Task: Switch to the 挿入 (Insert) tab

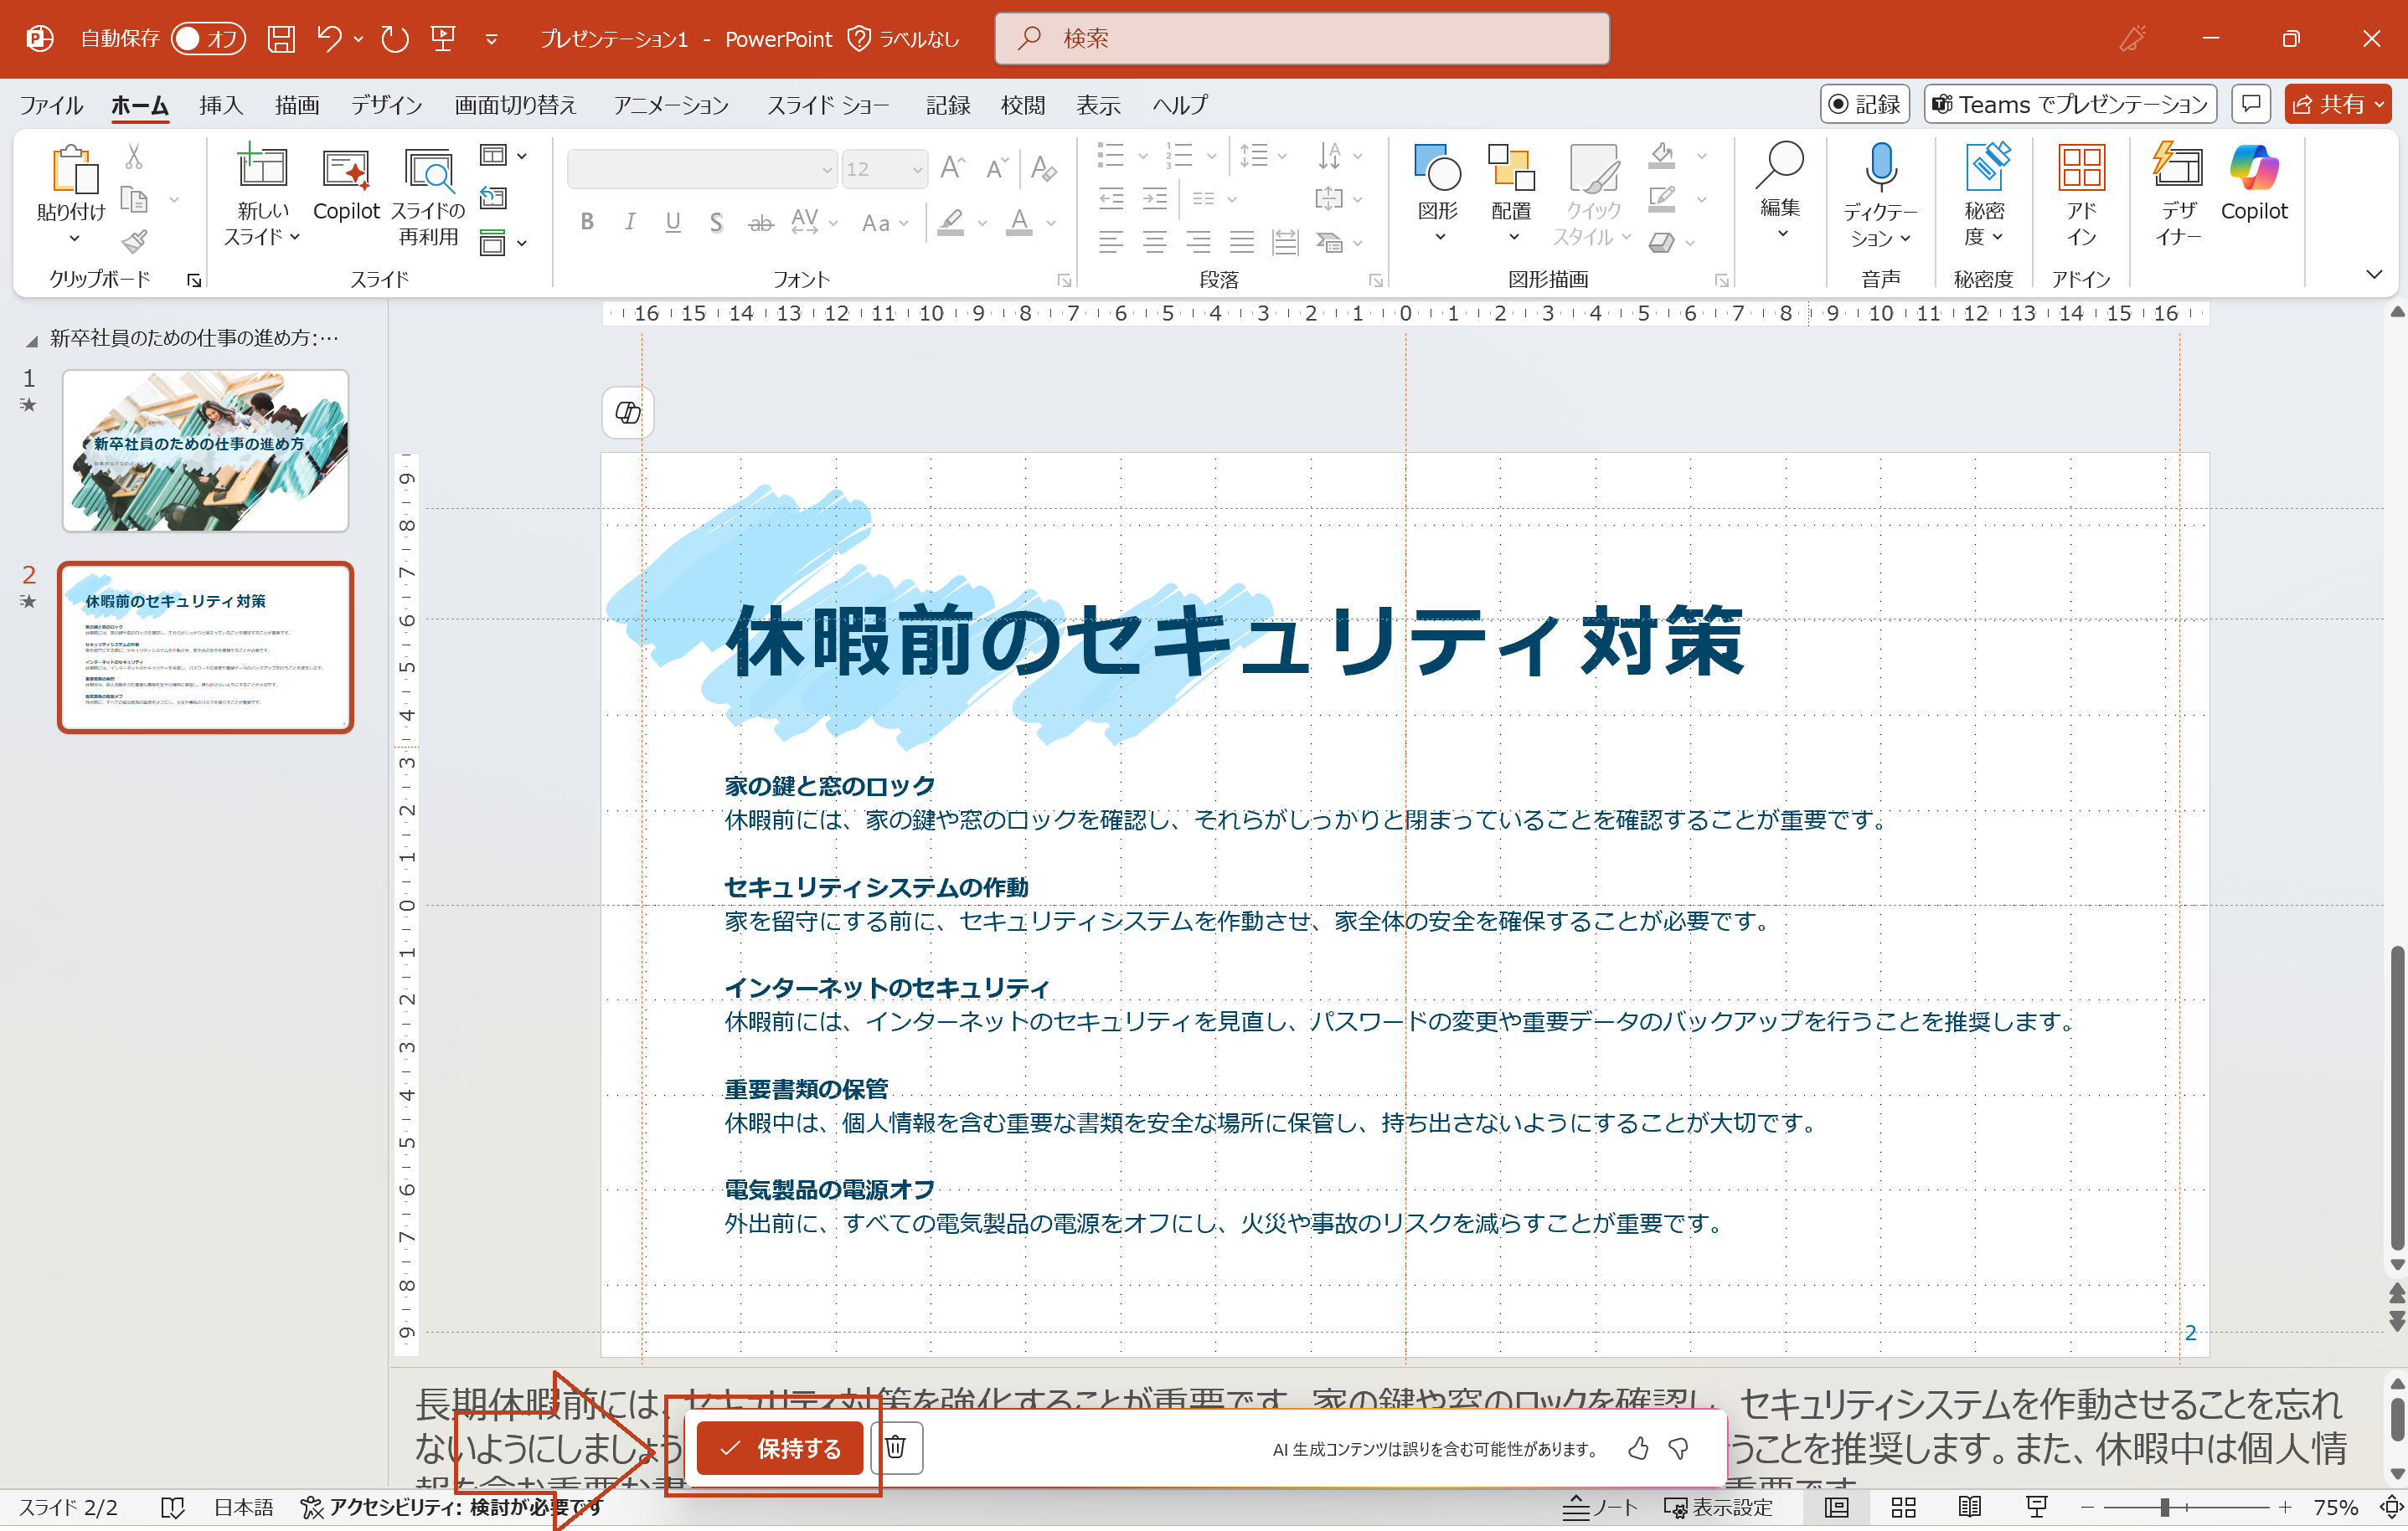Action: 220,104
